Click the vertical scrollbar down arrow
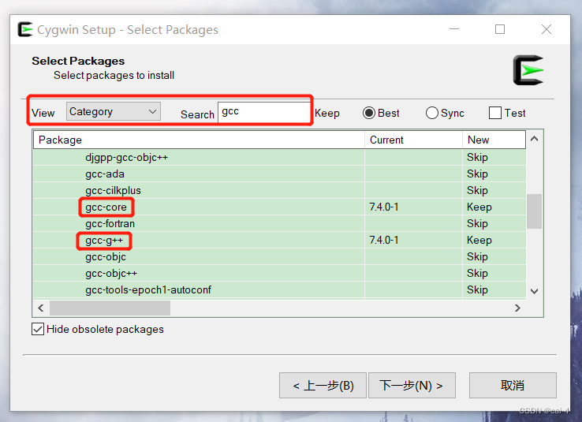Image resolution: width=582 pixels, height=422 pixels. point(535,291)
